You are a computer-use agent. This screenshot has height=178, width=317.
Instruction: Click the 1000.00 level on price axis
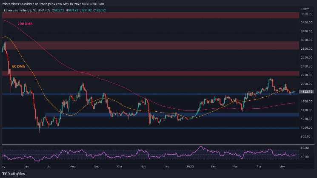(306, 127)
